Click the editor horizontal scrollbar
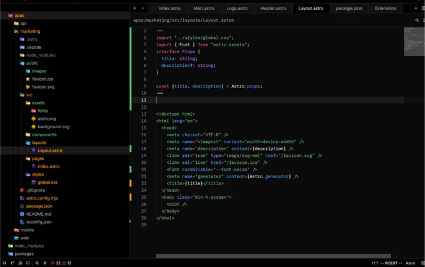 [274, 256]
